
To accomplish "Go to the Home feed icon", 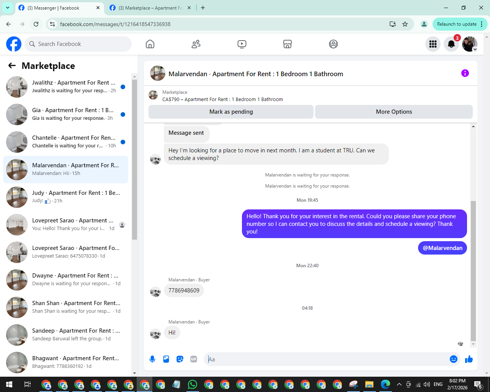I will (150, 44).
